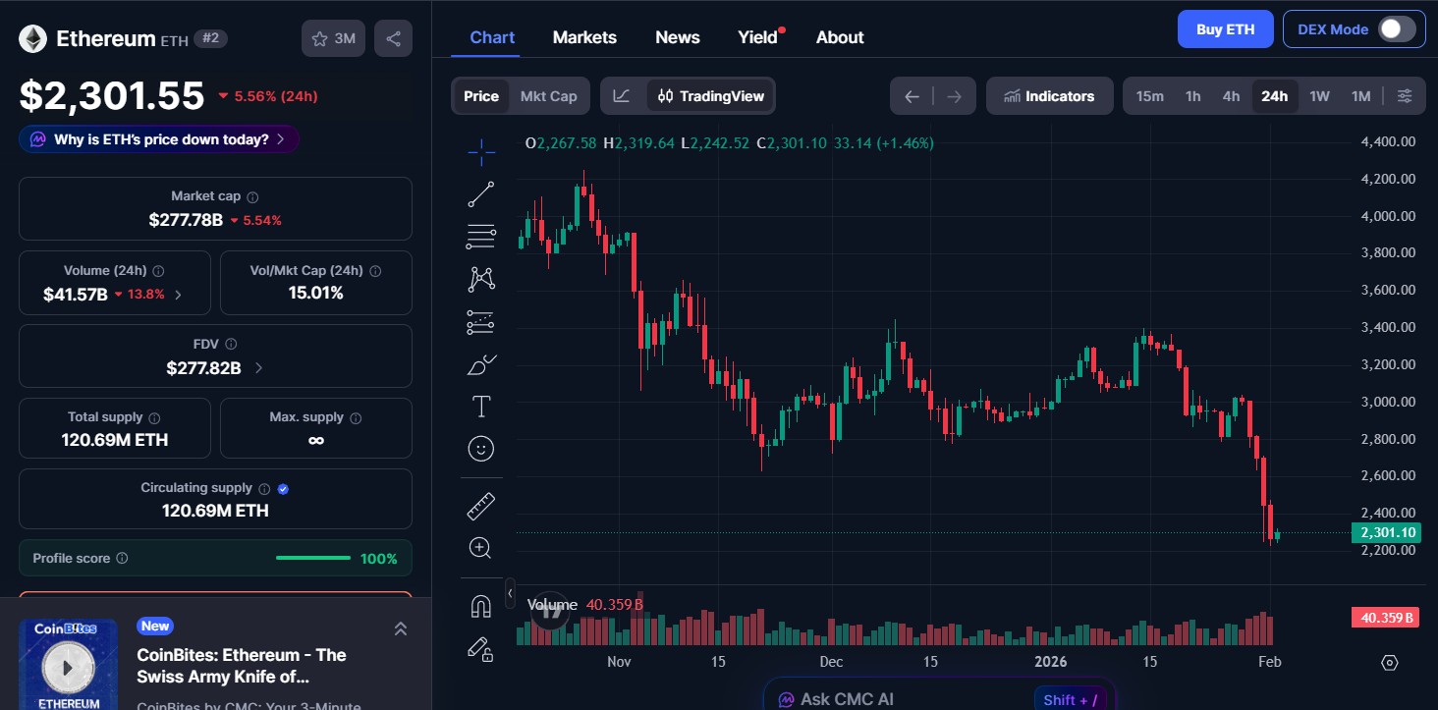Enable the magnet snapping tool
Viewport: 1438px width, 710px height.
click(x=480, y=606)
